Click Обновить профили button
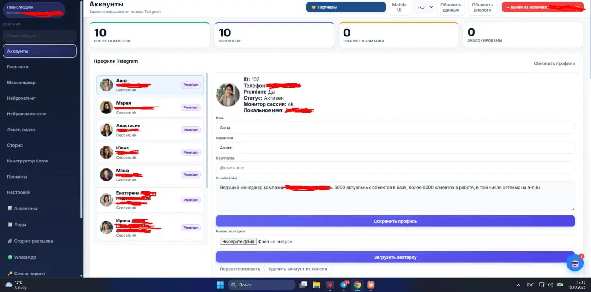This screenshot has height=292, width=591. (554, 64)
